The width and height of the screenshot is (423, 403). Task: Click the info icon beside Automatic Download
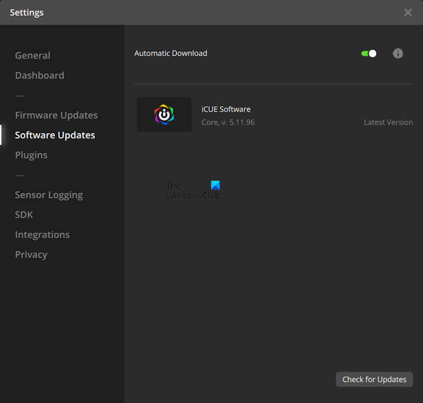pyautogui.click(x=398, y=53)
